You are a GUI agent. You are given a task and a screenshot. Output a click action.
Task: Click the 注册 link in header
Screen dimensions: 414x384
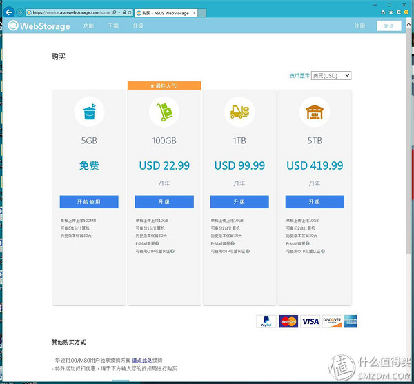[x=359, y=26]
